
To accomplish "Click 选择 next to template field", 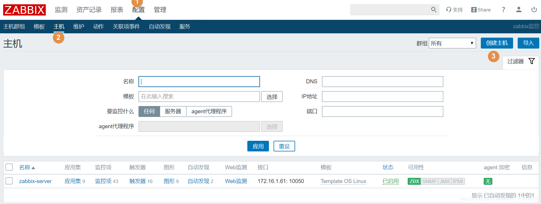I will pyautogui.click(x=272, y=97).
